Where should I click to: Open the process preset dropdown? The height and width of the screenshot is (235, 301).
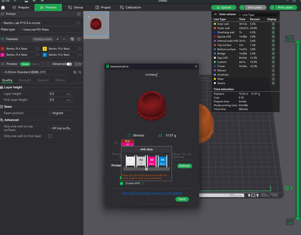34,72
